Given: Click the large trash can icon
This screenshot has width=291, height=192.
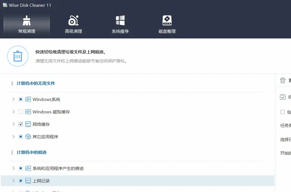Looking at the screenshot, I should (18, 56).
